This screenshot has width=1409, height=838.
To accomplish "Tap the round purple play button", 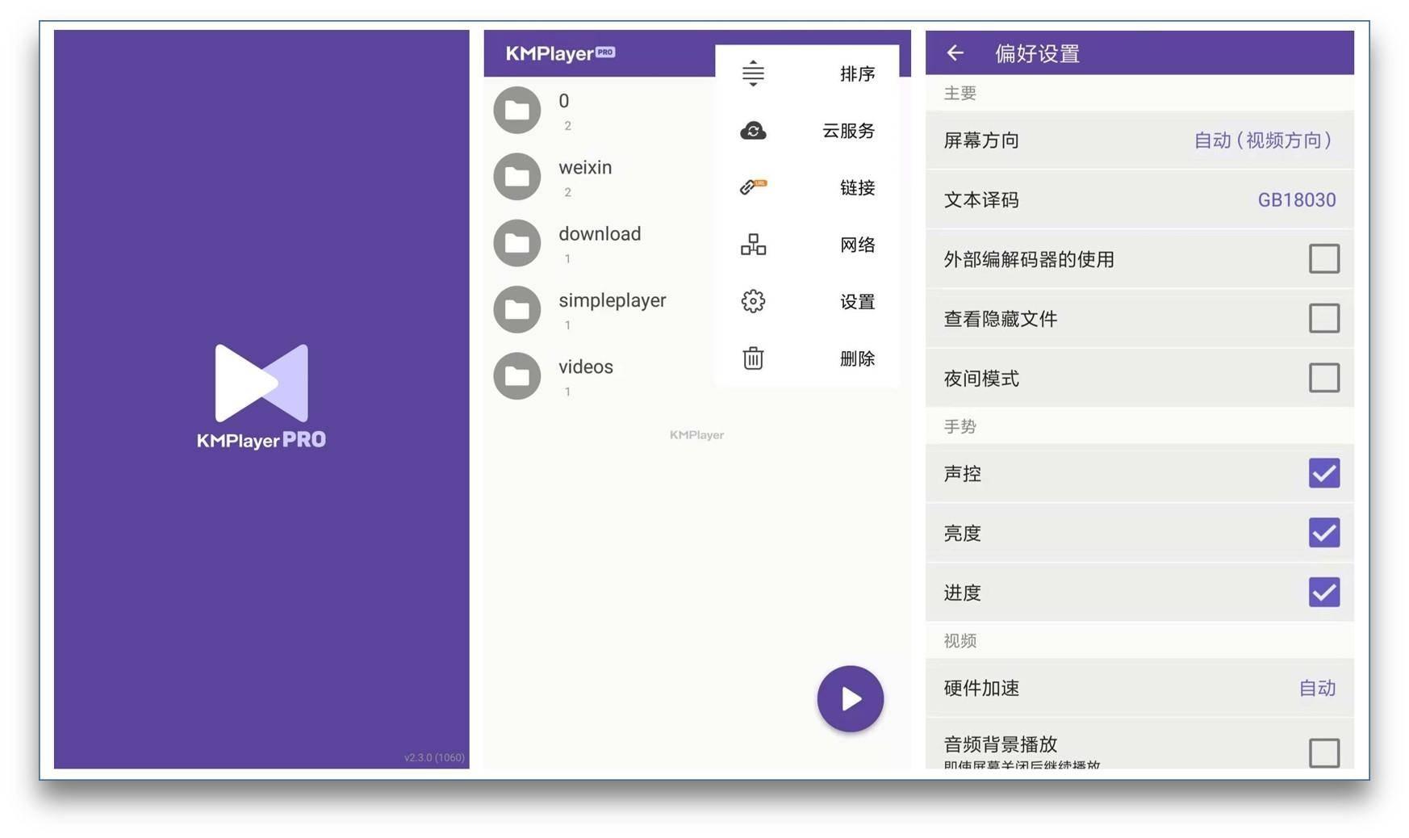I will (x=850, y=699).
